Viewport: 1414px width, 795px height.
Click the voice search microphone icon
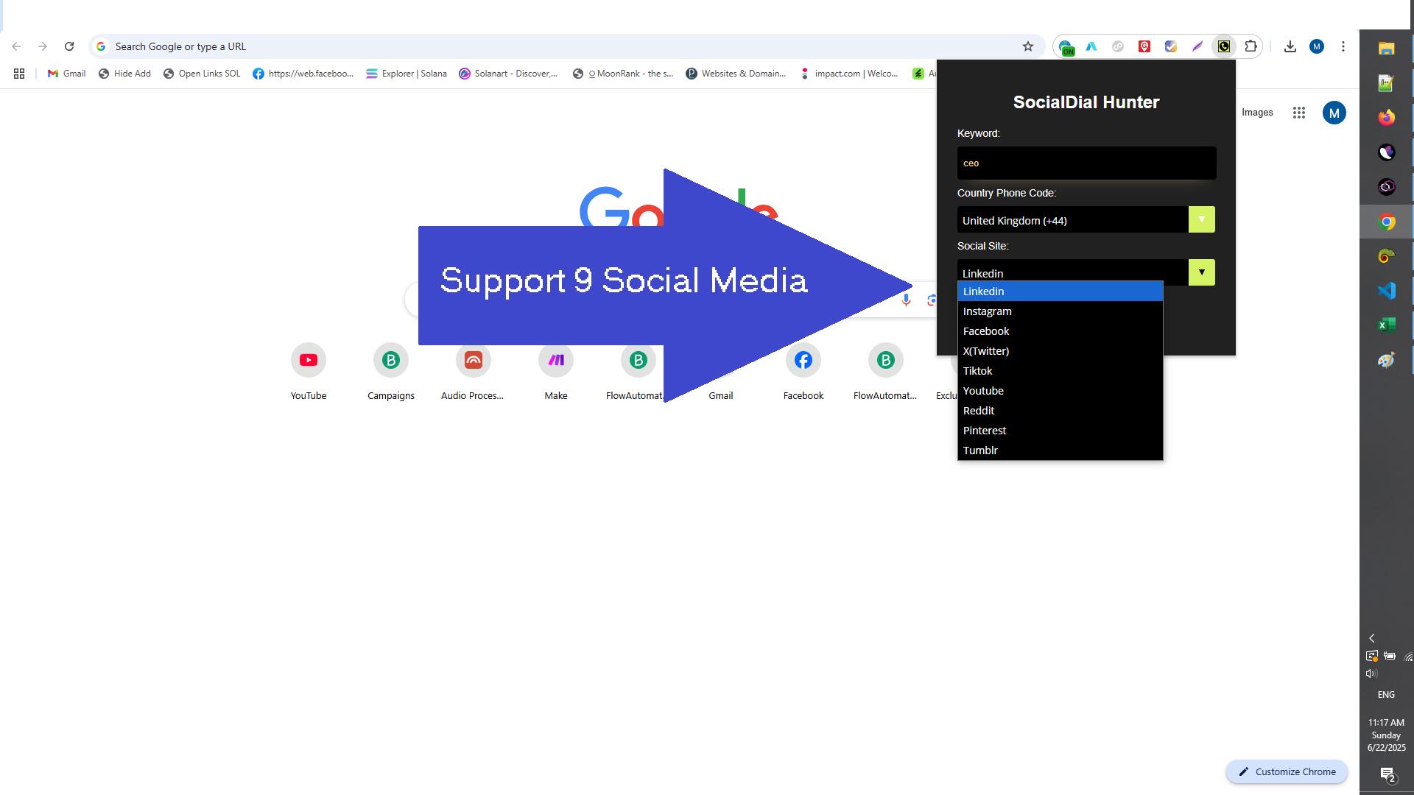pyautogui.click(x=906, y=300)
